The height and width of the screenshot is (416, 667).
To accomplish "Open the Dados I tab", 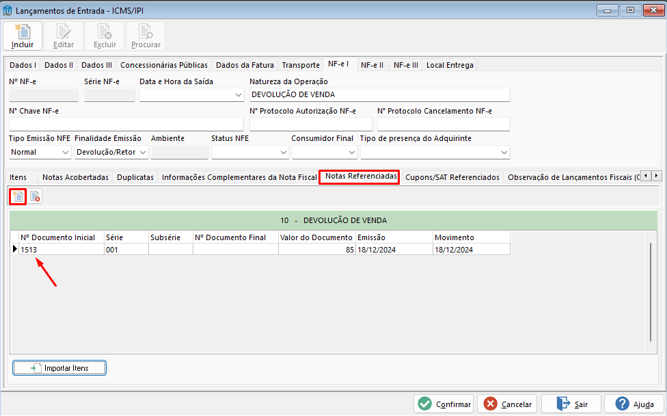I will pyautogui.click(x=23, y=65).
